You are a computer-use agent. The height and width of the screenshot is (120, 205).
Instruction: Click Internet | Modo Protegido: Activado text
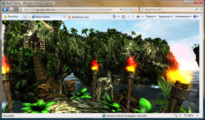(x=127, y=116)
